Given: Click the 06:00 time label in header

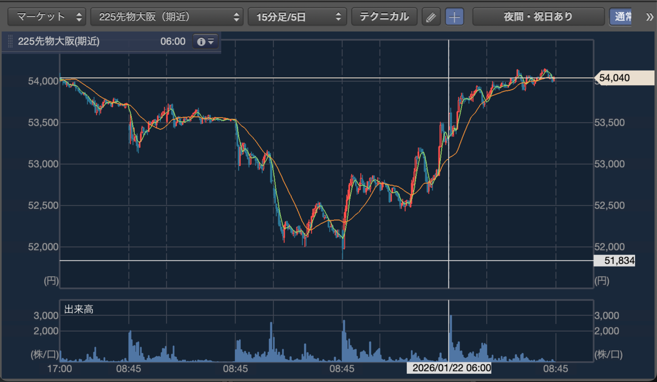Looking at the screenshot, I should click(173, 42).
